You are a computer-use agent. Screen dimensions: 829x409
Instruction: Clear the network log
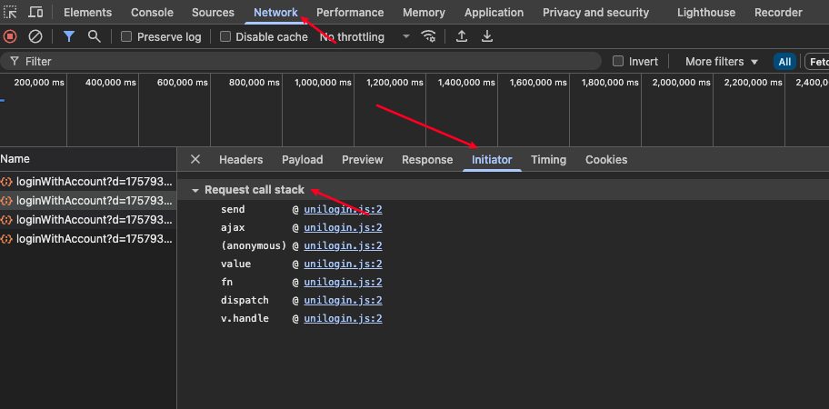(x=35, y=36)
